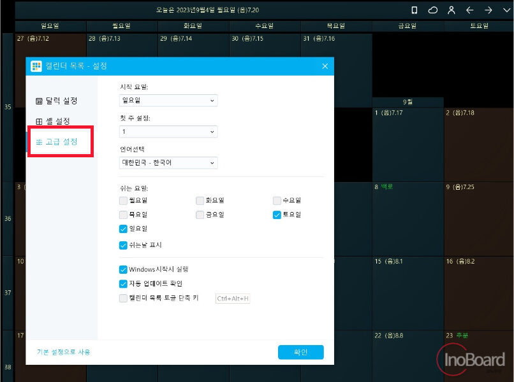Viewport: 514px width, 382px height.
Task: Check the 수요일 rest day checkbox
Action: (x=277, y=201)
